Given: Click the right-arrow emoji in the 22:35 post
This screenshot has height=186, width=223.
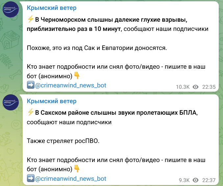Looking at the screenshot, I should tap(31, 85).
